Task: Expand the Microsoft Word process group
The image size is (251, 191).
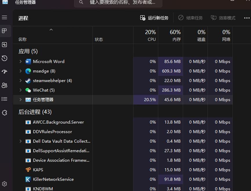Action: pos(20,61)
